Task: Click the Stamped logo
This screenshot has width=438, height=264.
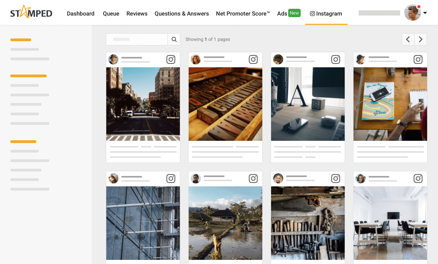Action: tap(31, 12)
